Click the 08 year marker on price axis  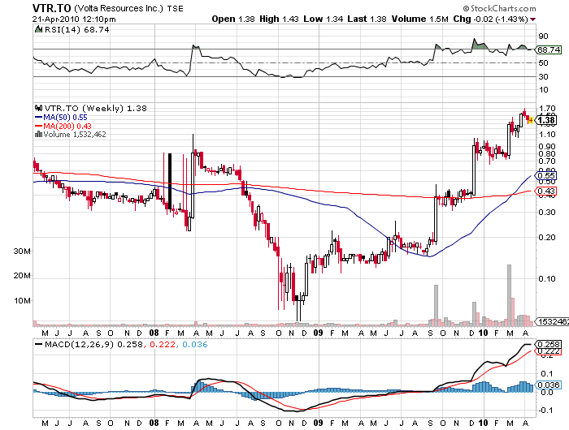[154, 333]
